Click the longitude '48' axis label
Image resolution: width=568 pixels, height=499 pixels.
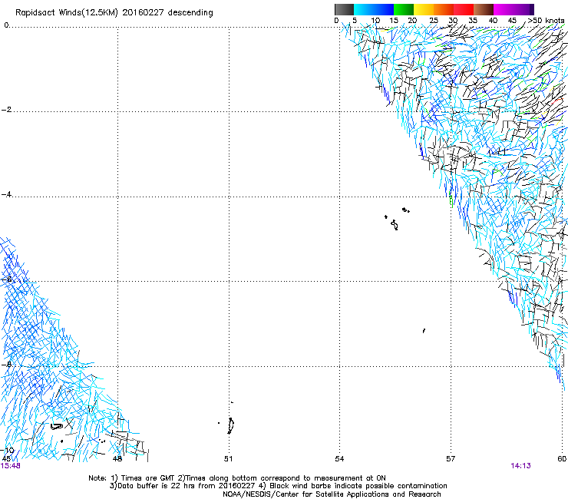click(x=117, y=459)
